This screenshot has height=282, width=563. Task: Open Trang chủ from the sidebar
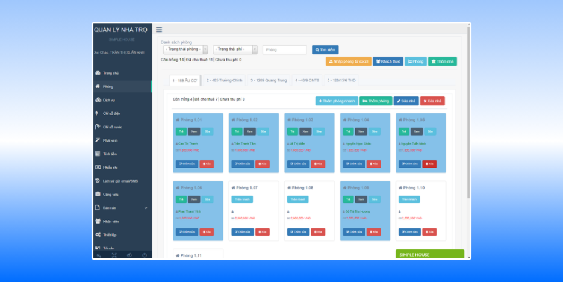(110, 73)
